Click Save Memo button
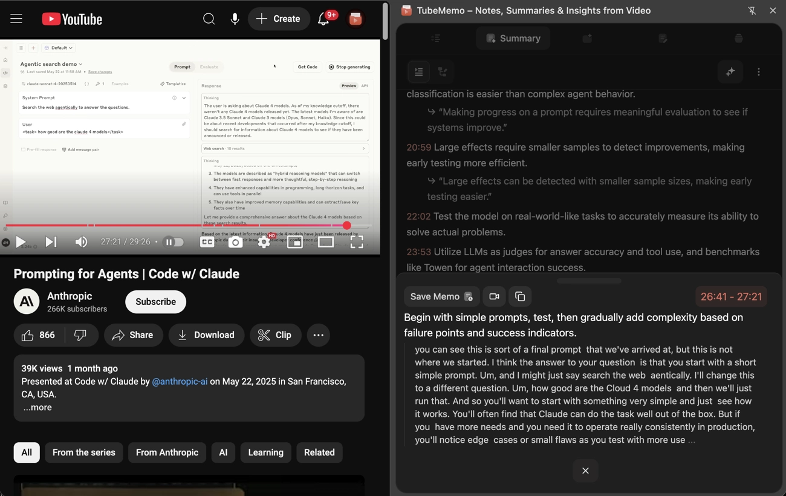Image resolution: width=786 pixels, height=496 pixels. click(441, 296)
